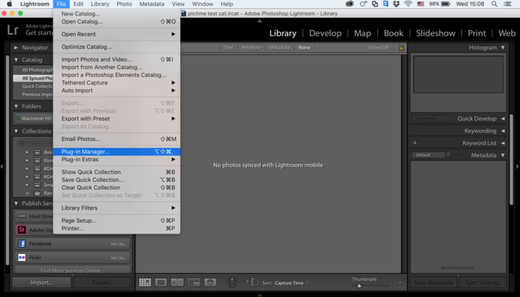Click the Hard Drive publish service icon
This screenshot has height=297, width=520.
[22, 216]
